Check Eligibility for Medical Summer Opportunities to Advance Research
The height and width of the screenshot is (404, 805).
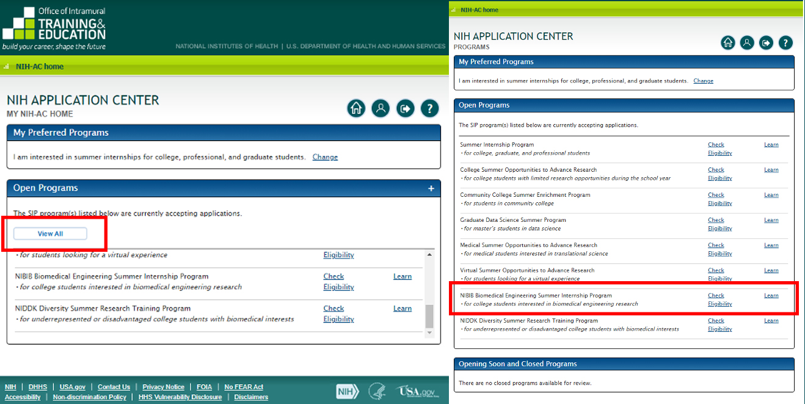(x=720, y=249)
